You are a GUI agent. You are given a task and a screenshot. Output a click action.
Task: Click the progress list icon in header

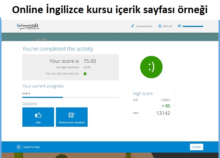[x=179, y=26]
